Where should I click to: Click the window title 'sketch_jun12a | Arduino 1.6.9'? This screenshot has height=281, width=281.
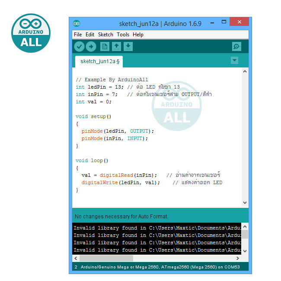(x=160, y=24)
